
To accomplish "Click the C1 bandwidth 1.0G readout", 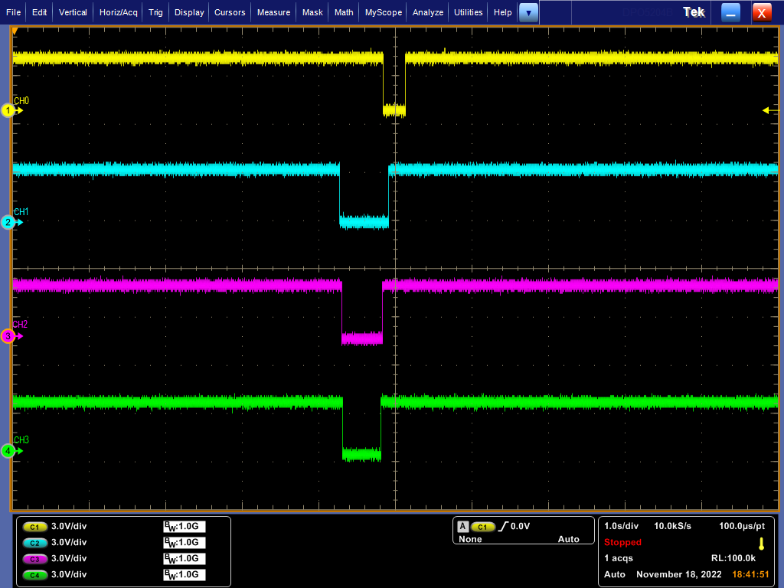I will tap(185, 527).
